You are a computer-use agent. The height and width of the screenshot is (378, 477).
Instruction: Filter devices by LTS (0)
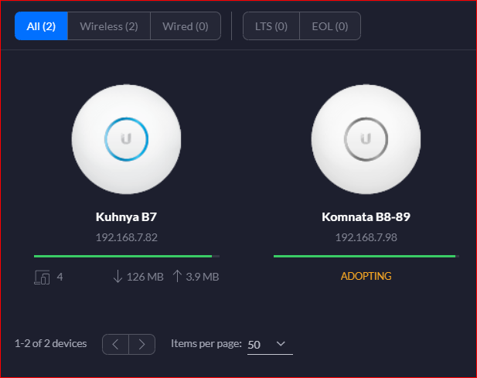(x=271, y=26)
